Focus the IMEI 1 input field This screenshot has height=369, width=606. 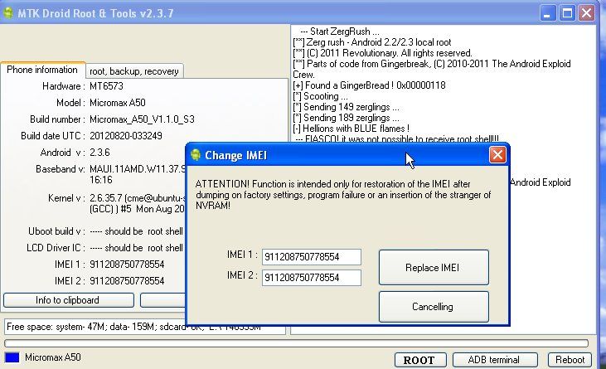click(x=312, y=257)
